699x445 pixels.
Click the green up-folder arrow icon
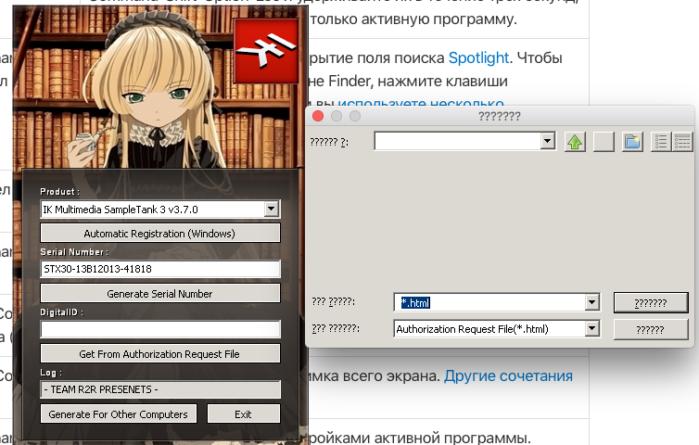(x=575, y=142)
